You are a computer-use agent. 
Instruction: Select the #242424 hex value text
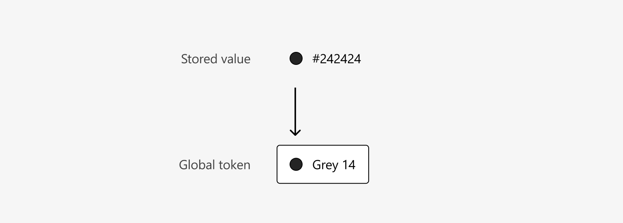pos(337,59)
